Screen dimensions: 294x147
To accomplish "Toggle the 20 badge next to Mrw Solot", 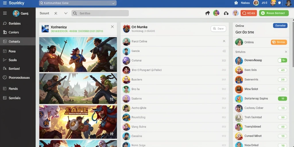I will [283, 89].
